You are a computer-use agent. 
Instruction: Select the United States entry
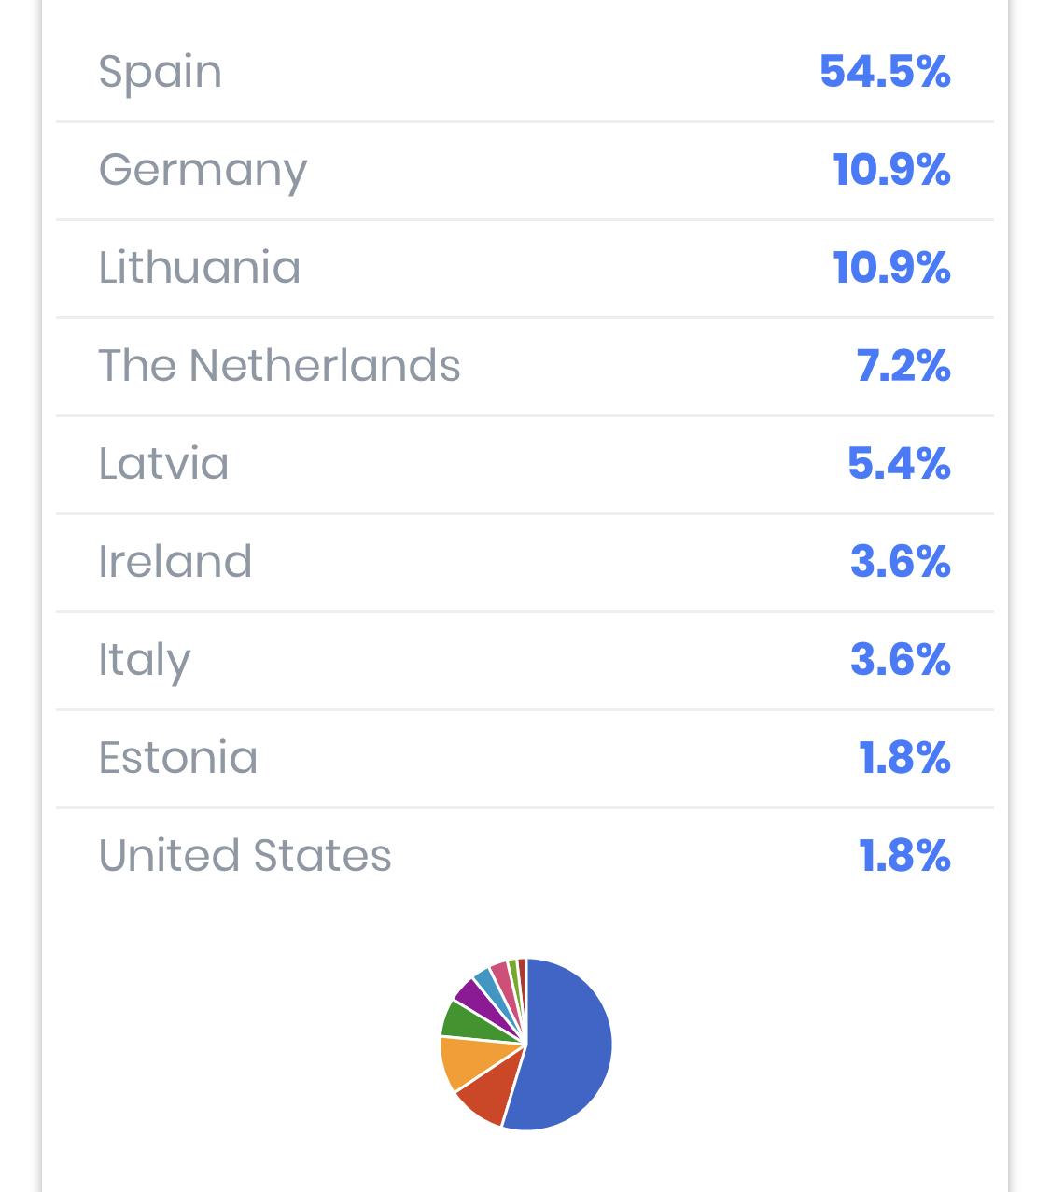pos(245,856)
